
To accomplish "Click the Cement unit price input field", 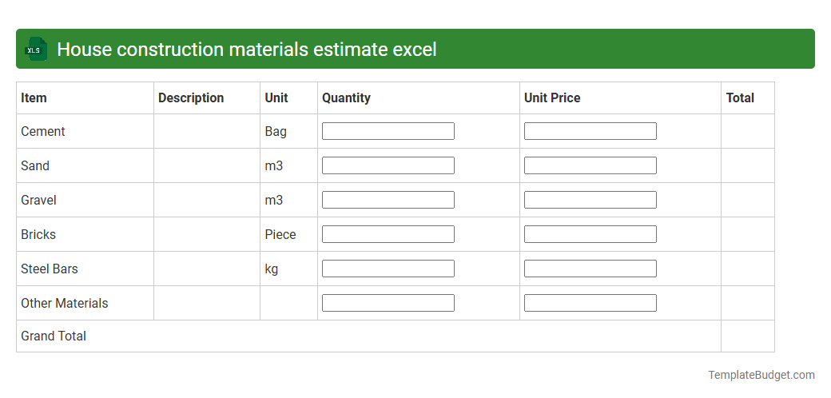I will [x=590, y=131].
